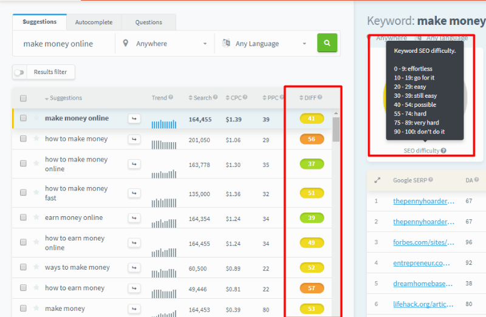Sort by Suggestions column

point(64,98)
